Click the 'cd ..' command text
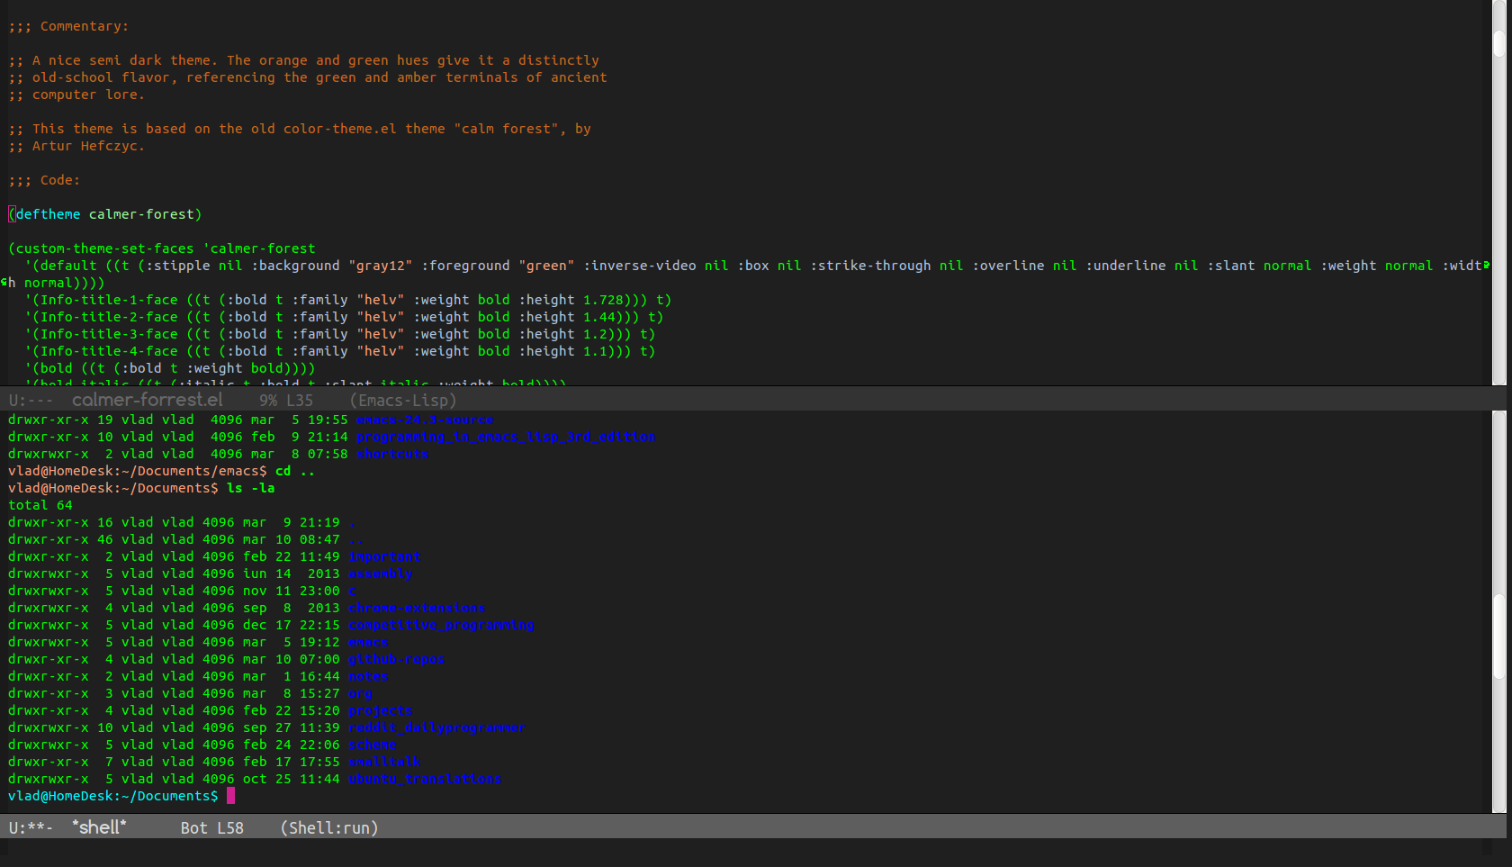The image size is (1512, 867). coord(295,471)
